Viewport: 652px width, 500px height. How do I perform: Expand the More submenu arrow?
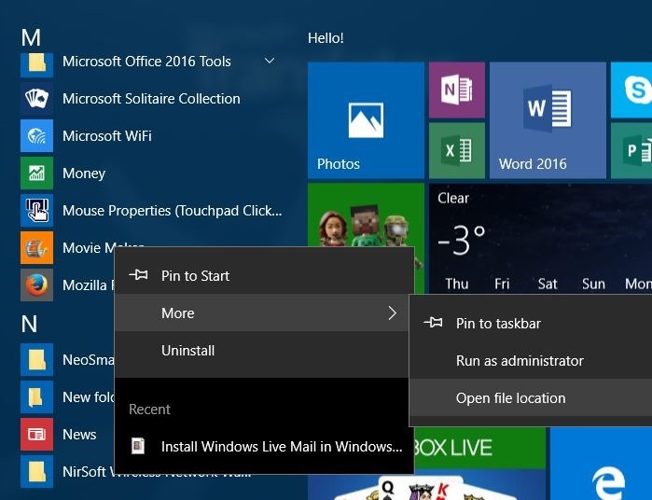pyautogui.click(x=392, y=312)
